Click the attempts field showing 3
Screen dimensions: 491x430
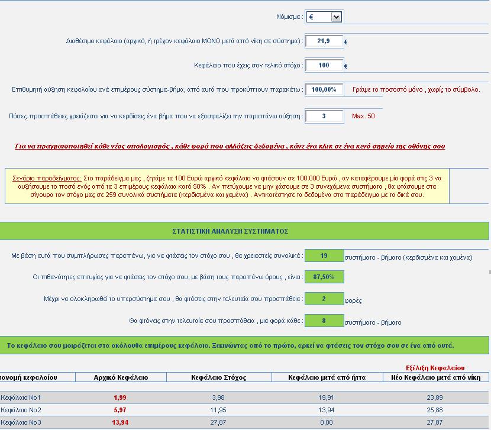pyautogui.click(x=324, y=116)
